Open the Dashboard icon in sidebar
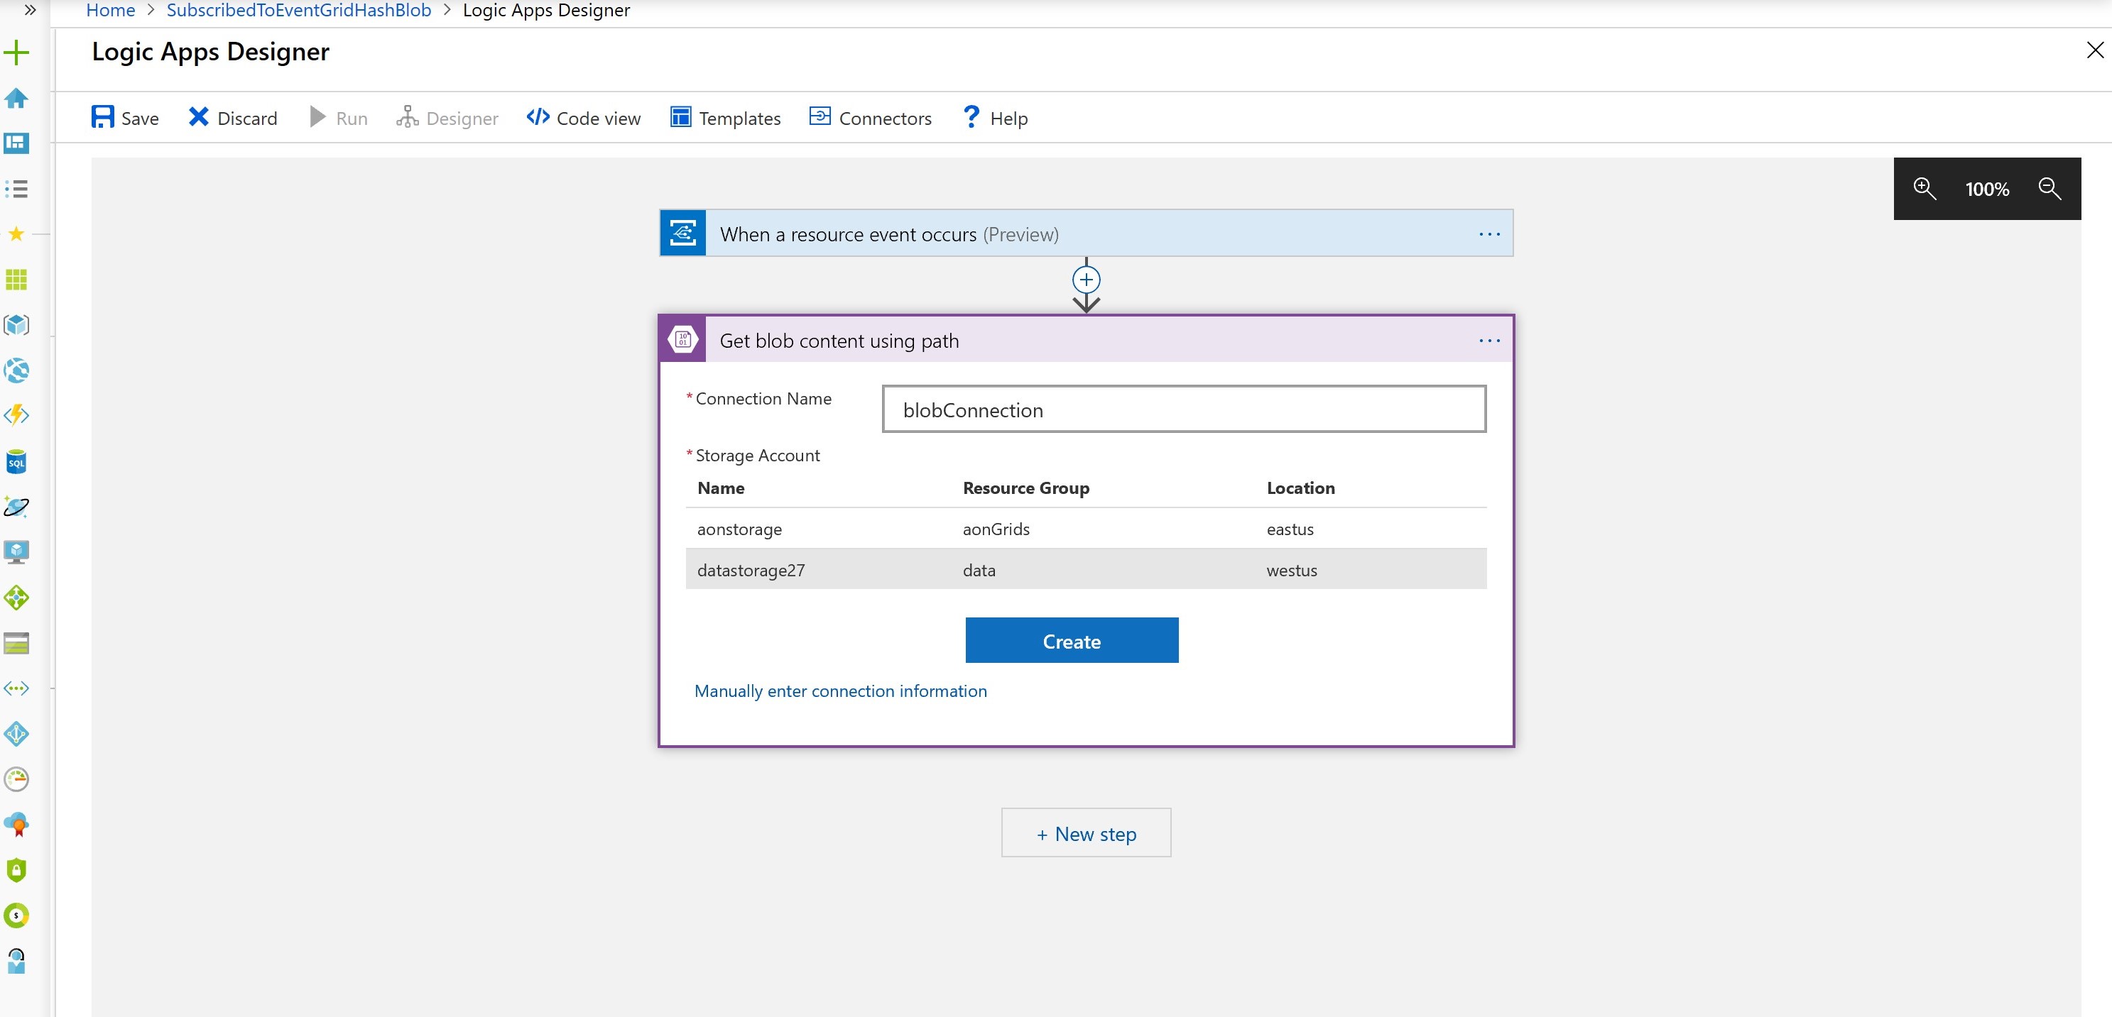 point(16,143)
